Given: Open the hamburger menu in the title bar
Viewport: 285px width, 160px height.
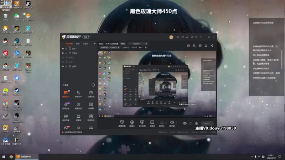Looking at the screenshot, I should coord(201,37).
